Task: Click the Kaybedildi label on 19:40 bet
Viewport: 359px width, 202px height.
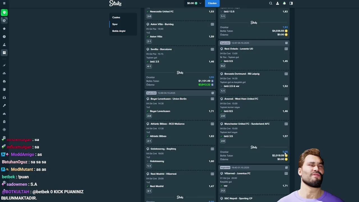Action: click(225, 167)
